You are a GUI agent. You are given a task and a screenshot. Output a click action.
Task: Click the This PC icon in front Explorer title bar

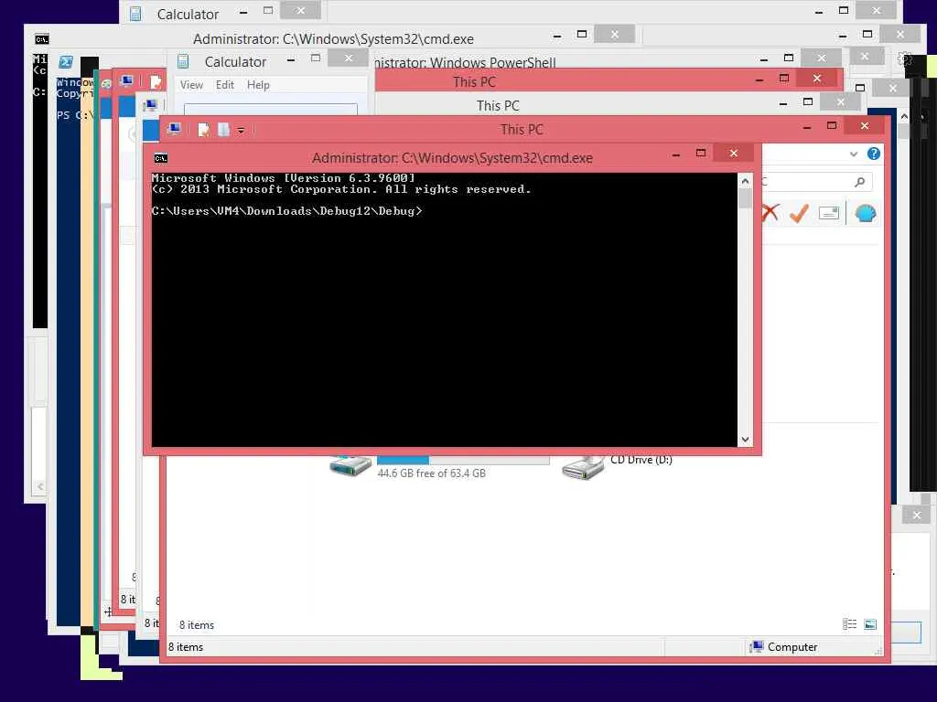[175, 129]
